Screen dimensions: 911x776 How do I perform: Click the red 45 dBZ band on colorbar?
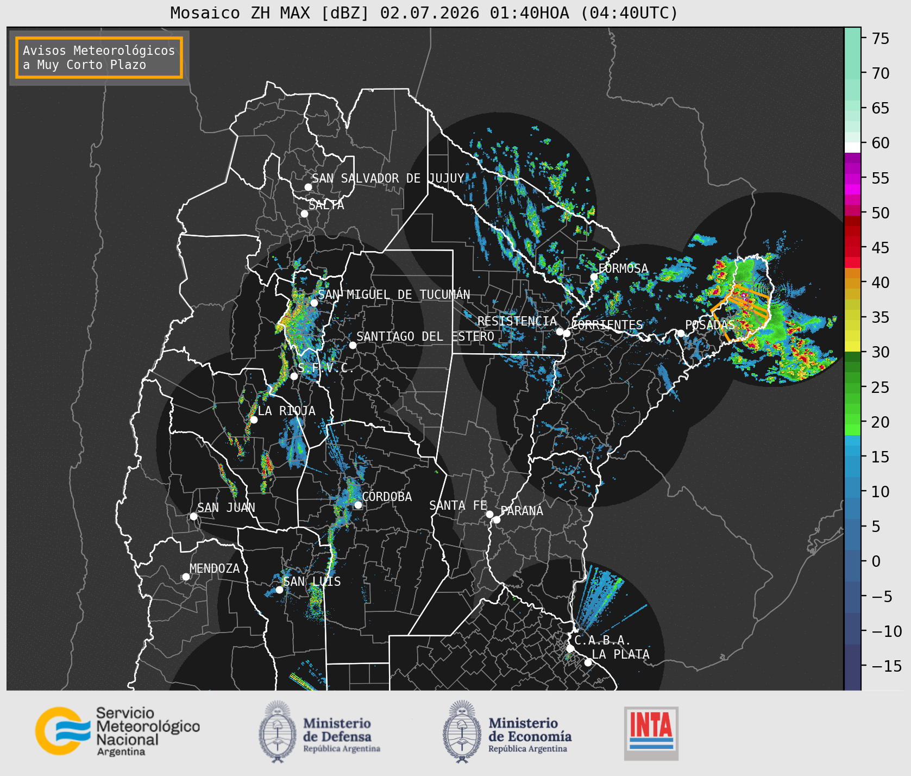pyautogui.click(x=852, y=248)
